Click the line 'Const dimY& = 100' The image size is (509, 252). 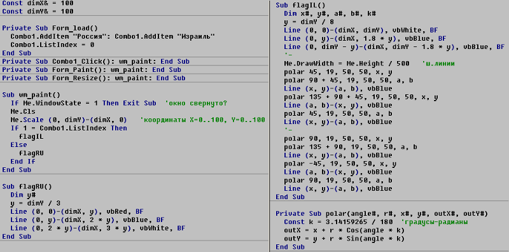point(38,11)
